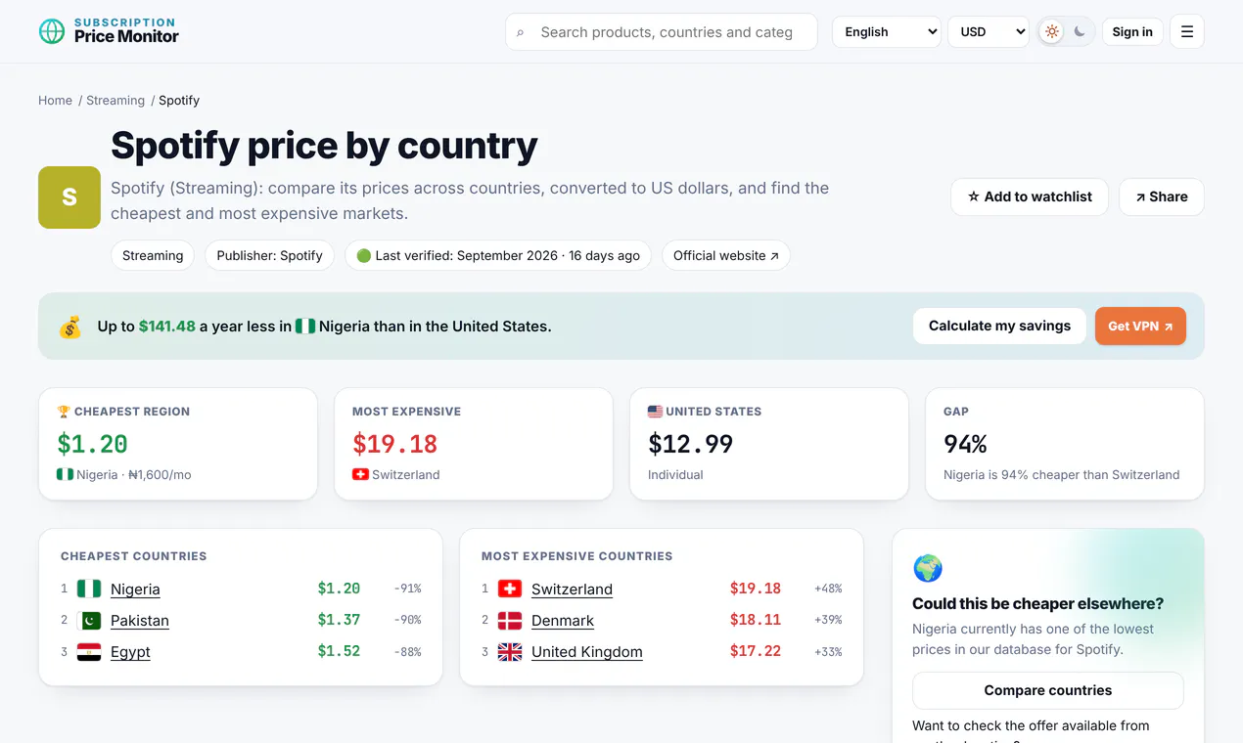
Task: Click the Egypt flag icon
Action: pyautogui.click(x=89, y=651)
